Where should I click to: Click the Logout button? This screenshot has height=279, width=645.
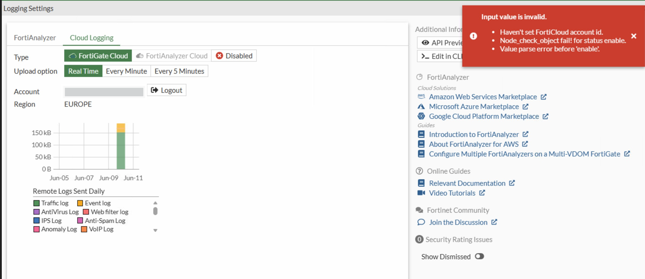point(167,90)
